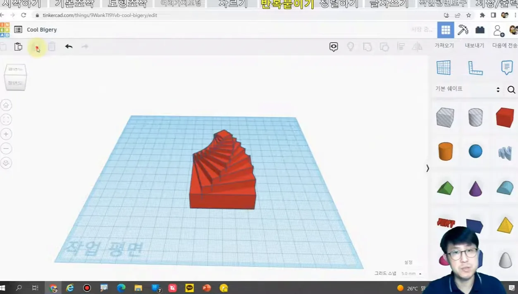Click the Duplicate and repeat icon

point(37,48)
